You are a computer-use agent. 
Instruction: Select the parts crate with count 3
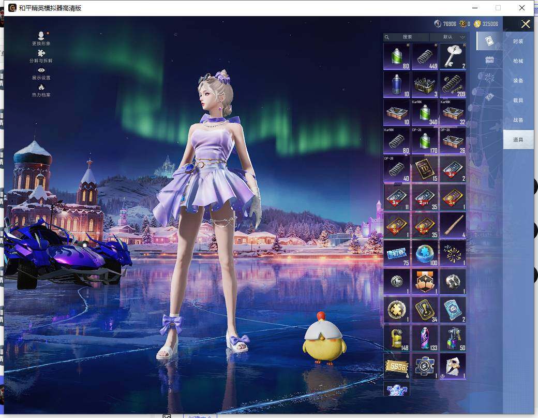click(425, 84)
